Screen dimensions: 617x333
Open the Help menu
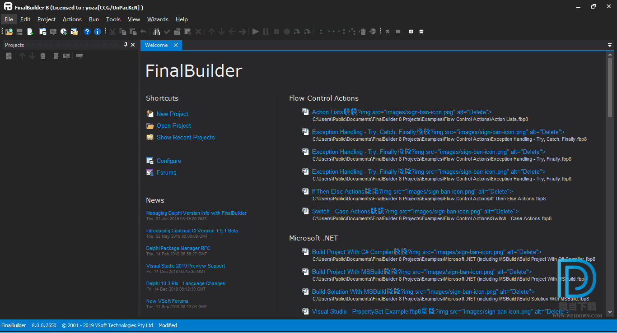182,19
